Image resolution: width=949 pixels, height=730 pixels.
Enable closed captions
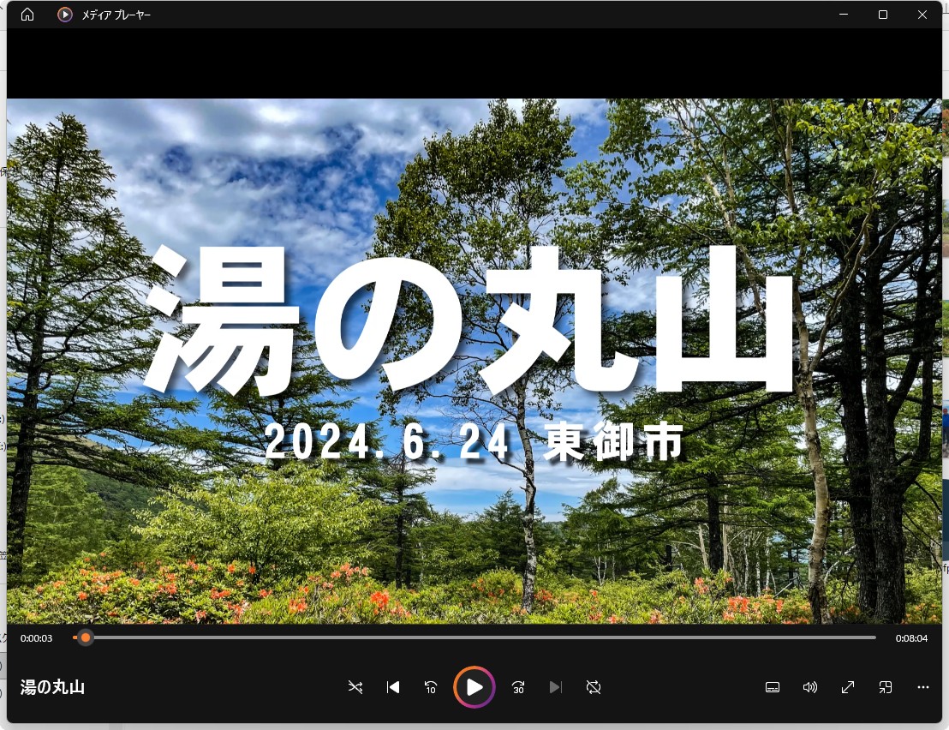[x=772, y=686]
